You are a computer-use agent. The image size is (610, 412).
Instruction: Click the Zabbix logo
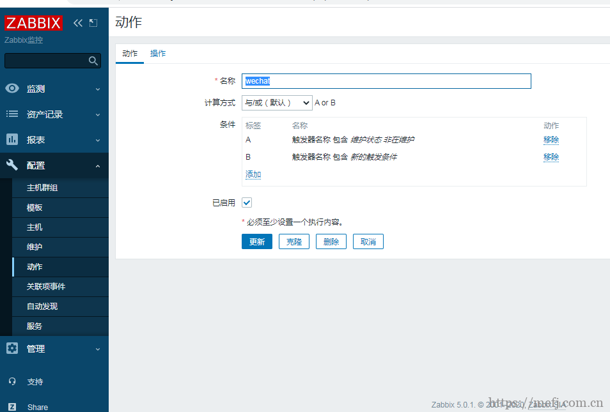pyautogui.click(x=33, y=23)
